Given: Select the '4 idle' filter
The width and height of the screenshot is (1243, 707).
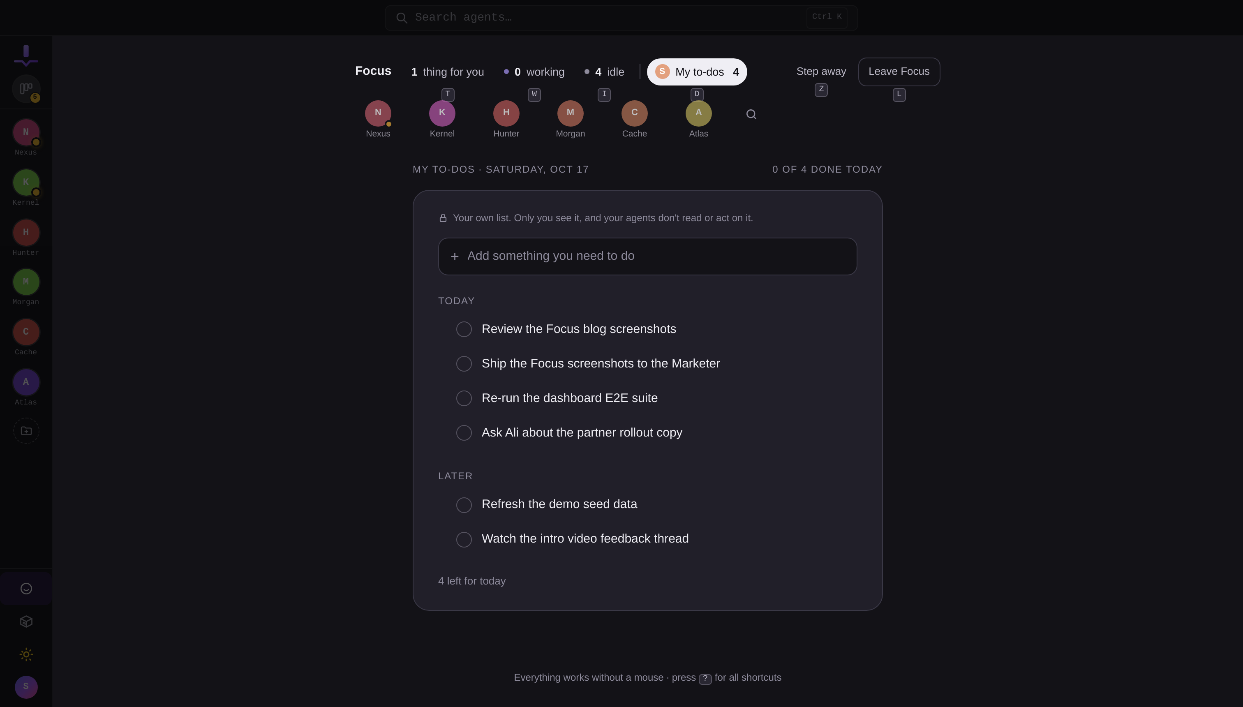Looking at the screenshot, I should (604, 72).
